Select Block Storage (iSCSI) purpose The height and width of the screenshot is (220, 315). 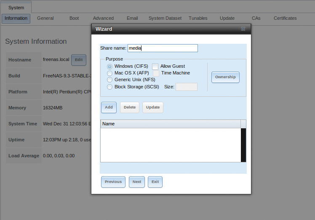[x=109, y=87]
